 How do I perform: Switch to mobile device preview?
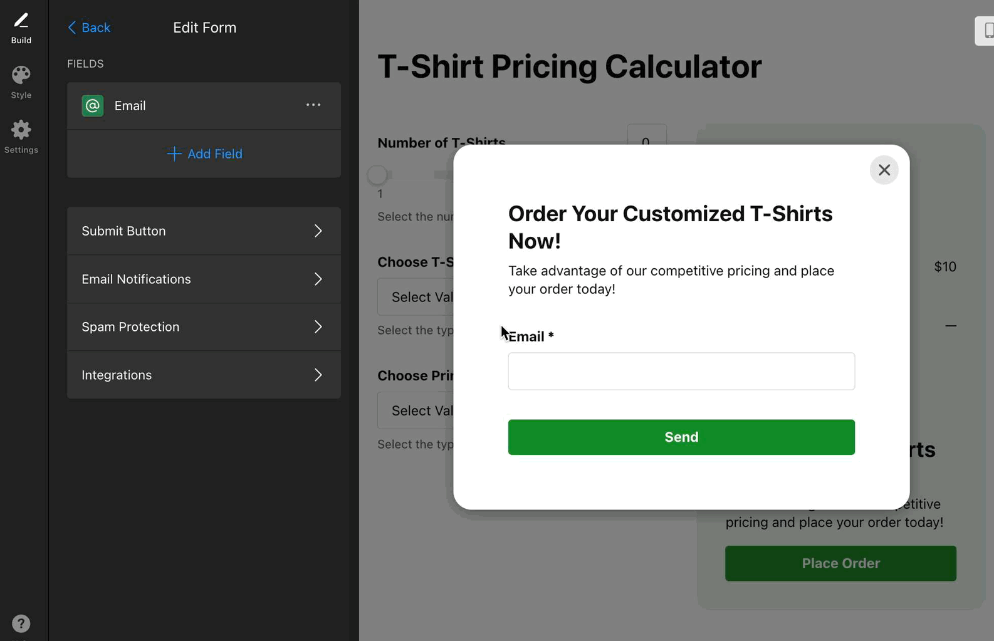[987, 30]
